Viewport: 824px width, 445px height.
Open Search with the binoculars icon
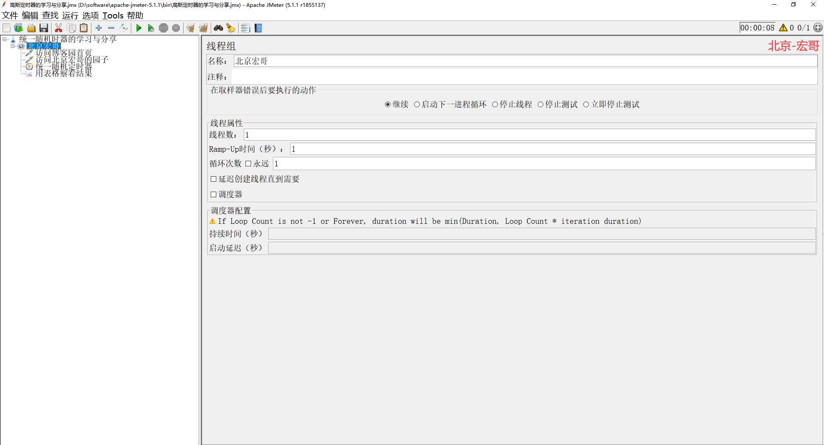[x=218, y=28]
